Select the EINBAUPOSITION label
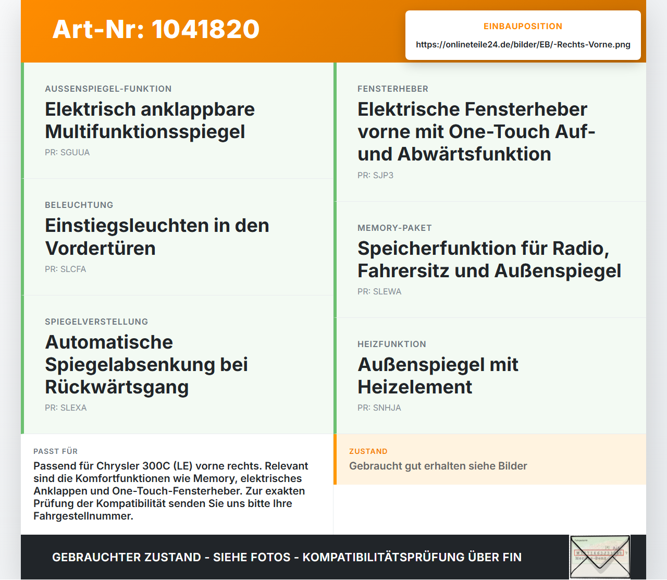This screenshot has width=667, height=580. point(523,26)
